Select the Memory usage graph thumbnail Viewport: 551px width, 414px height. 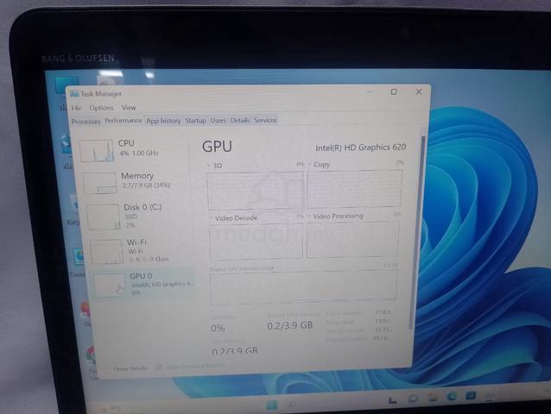[100, 183]
